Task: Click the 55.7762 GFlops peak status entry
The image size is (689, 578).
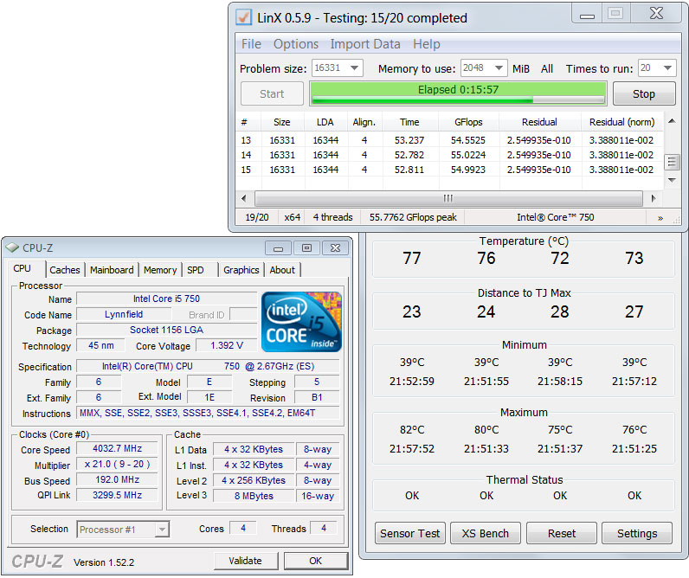Action: coord(413,217)
